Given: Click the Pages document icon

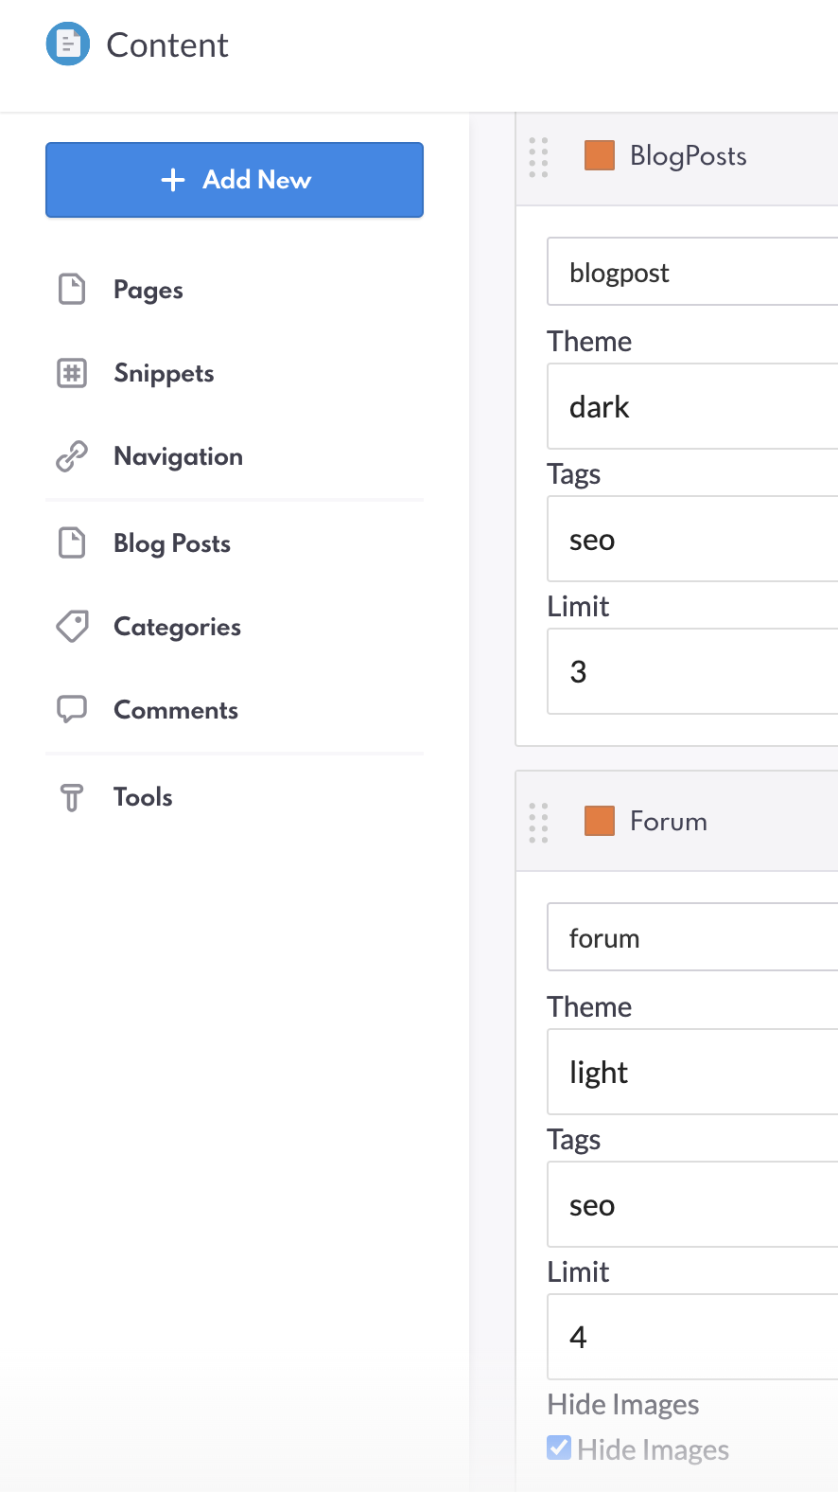Looking at the screenshot, I should coord(72,290).
